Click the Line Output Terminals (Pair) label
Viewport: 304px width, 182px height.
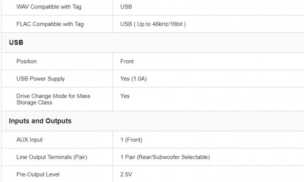tap(52, 157)
